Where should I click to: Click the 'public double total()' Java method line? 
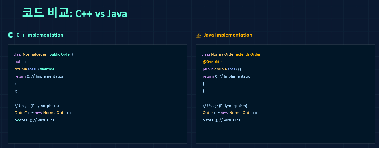point(222,69)
